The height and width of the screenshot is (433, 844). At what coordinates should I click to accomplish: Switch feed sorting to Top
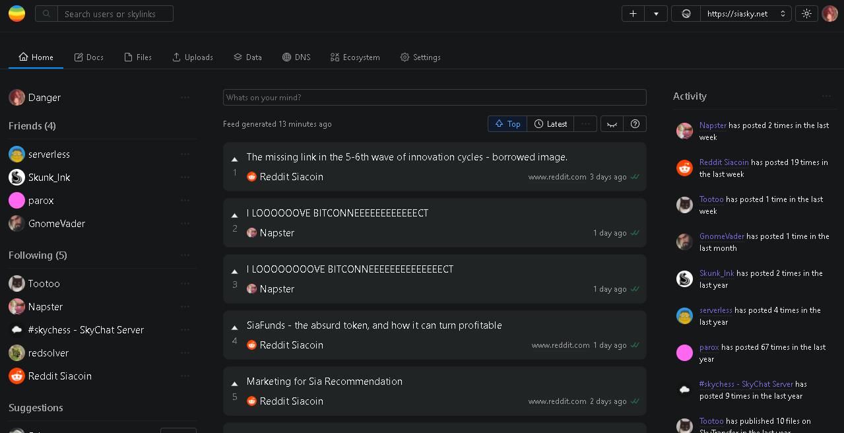tap(507, 124)
